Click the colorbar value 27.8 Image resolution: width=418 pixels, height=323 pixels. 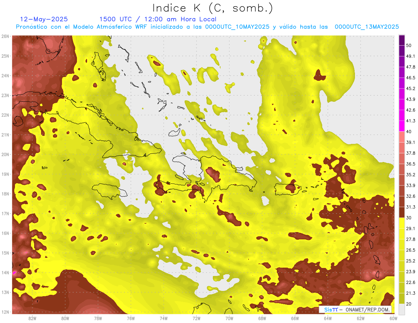411,239
